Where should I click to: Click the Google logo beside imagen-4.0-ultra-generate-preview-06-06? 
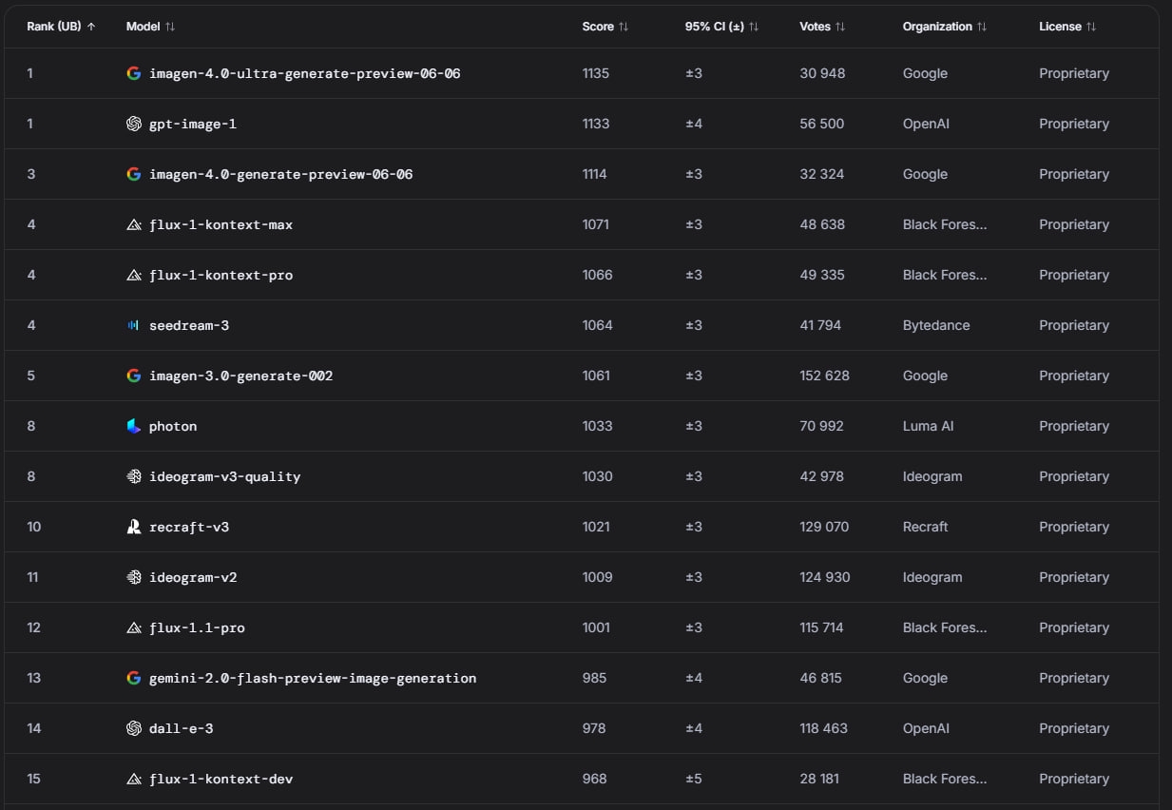pyautogui.click(x=133, y=73)
